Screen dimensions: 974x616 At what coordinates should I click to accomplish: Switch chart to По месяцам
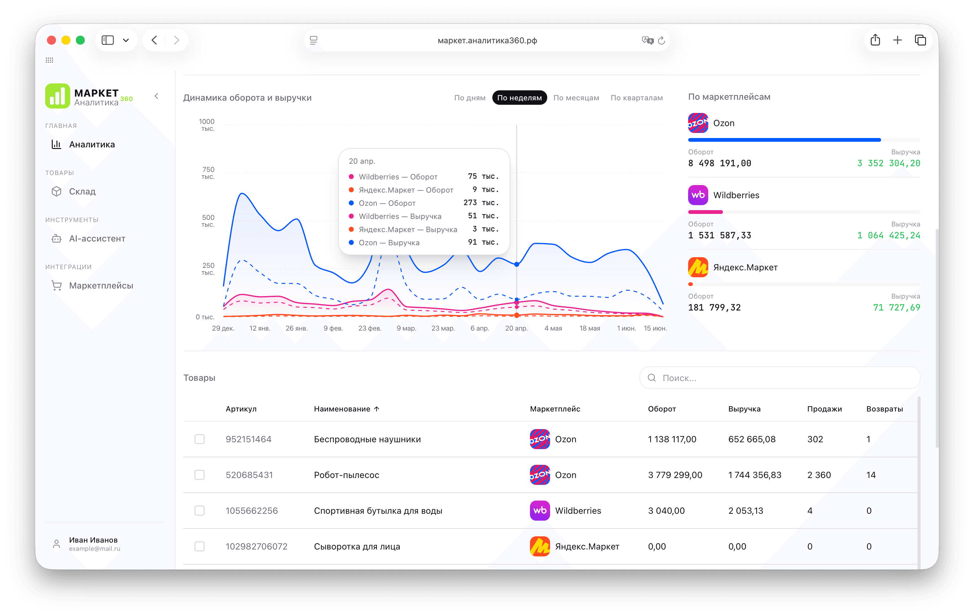tap(576, 98)
